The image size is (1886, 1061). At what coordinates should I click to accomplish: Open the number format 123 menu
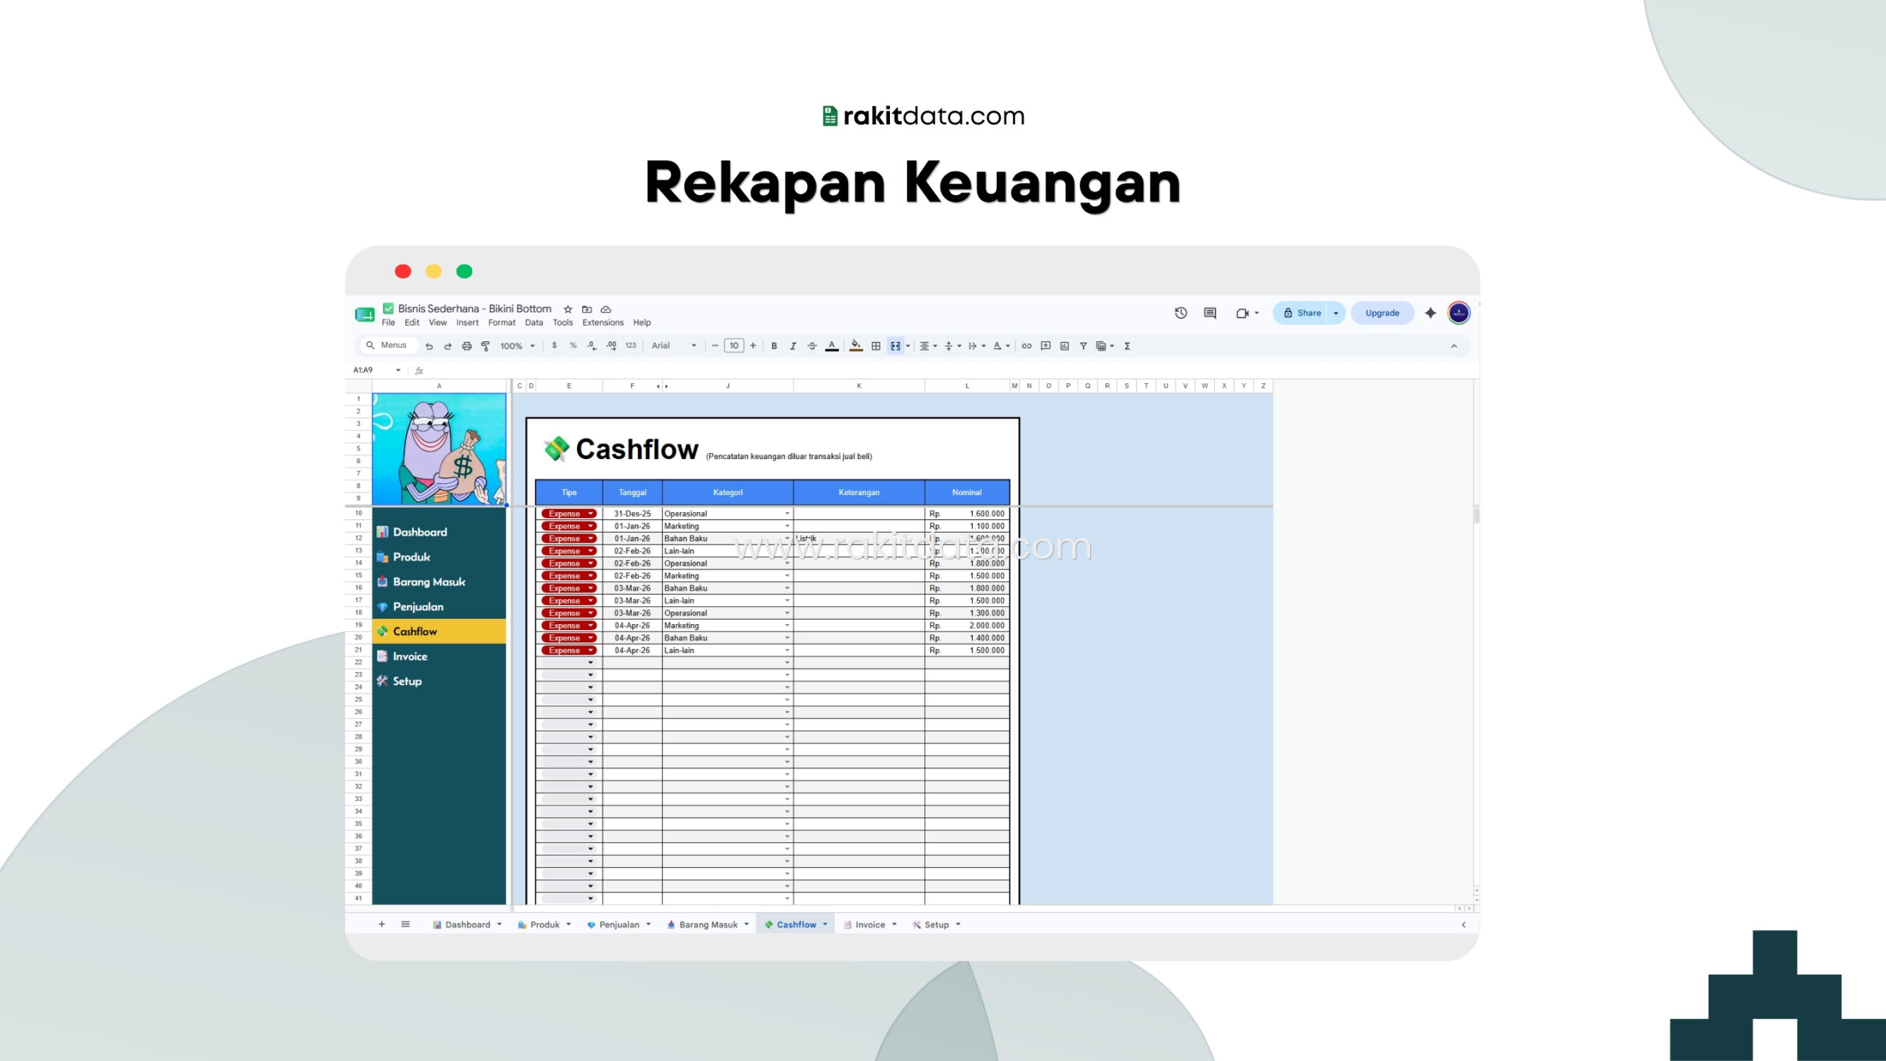coord(631,346)
